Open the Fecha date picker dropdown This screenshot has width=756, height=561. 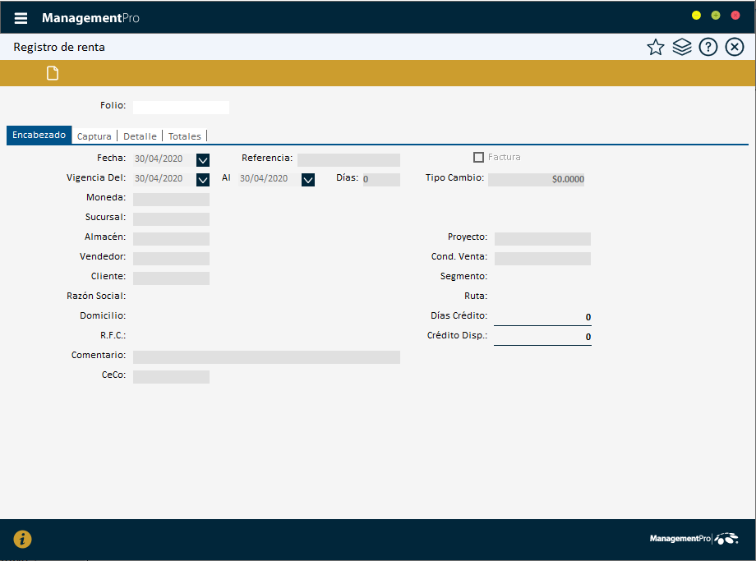click(x=203, y=160)
